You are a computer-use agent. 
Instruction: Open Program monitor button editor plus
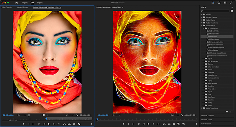197,124
